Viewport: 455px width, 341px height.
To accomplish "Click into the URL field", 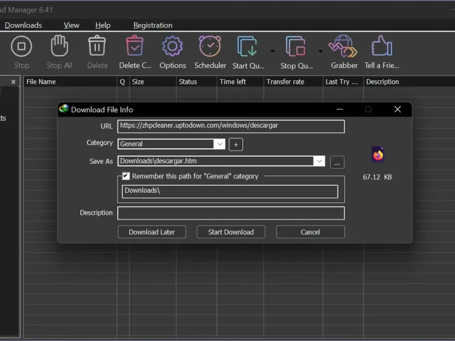I will pyautogui.click(x=231, y=126).
